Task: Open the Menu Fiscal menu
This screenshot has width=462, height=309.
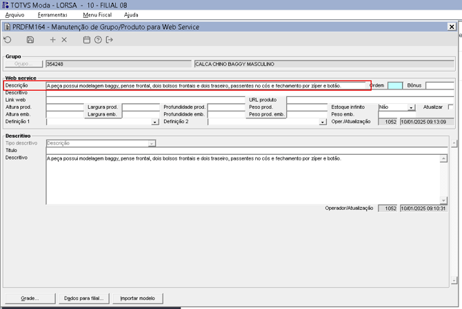Action: tap(97, 14)
